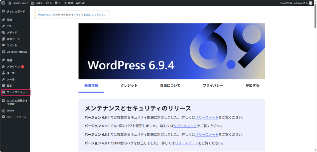Viewport: 317px width, 152px height.
Task: Click the プラグイン update badge 2
Action: point(22,67)
